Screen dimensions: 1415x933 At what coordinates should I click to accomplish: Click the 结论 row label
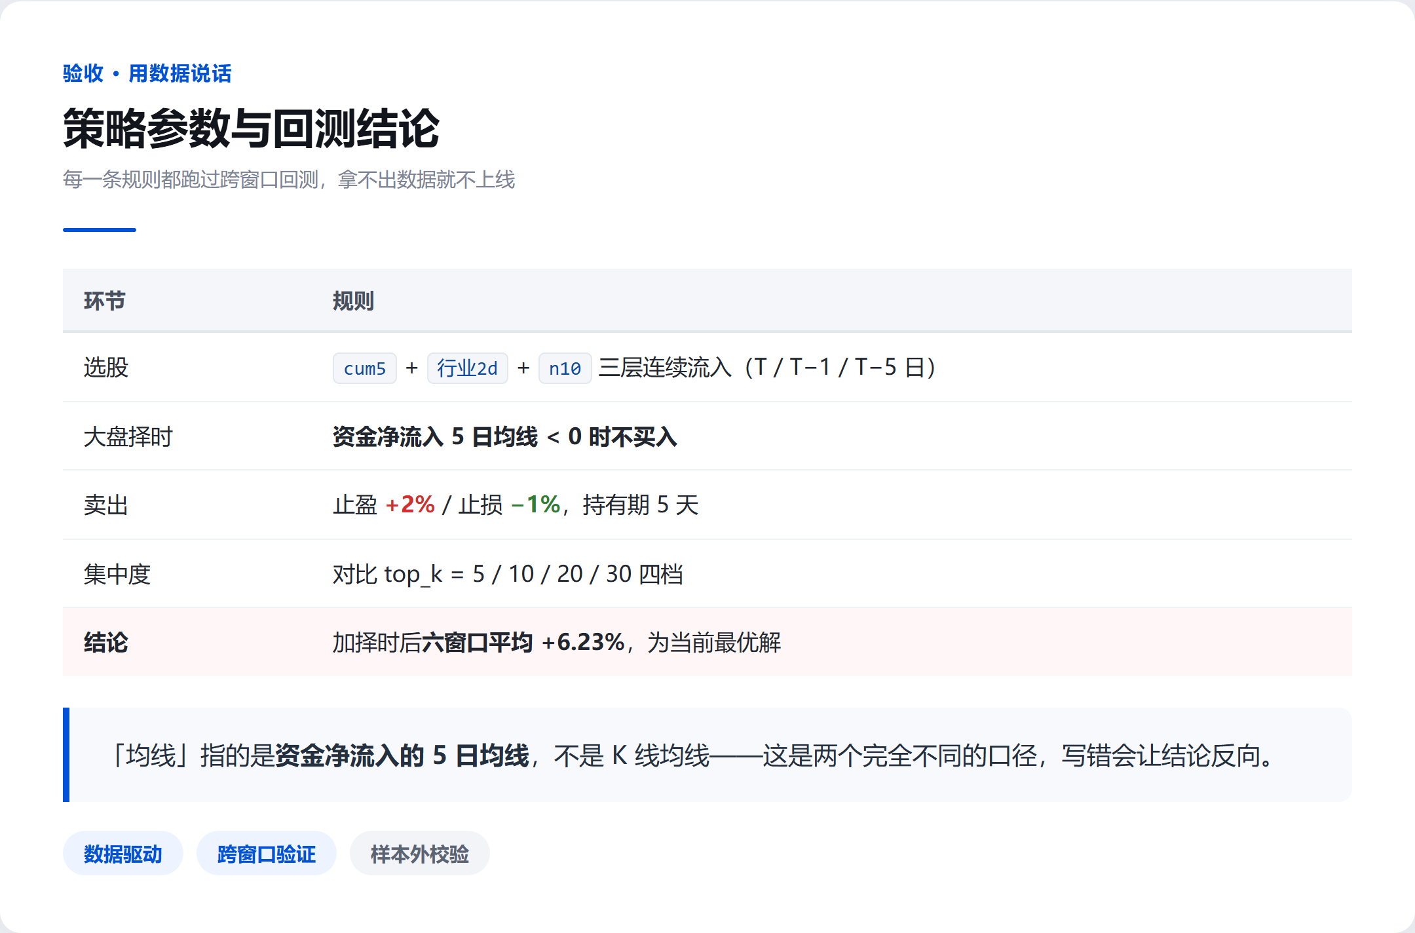point(106,642)
